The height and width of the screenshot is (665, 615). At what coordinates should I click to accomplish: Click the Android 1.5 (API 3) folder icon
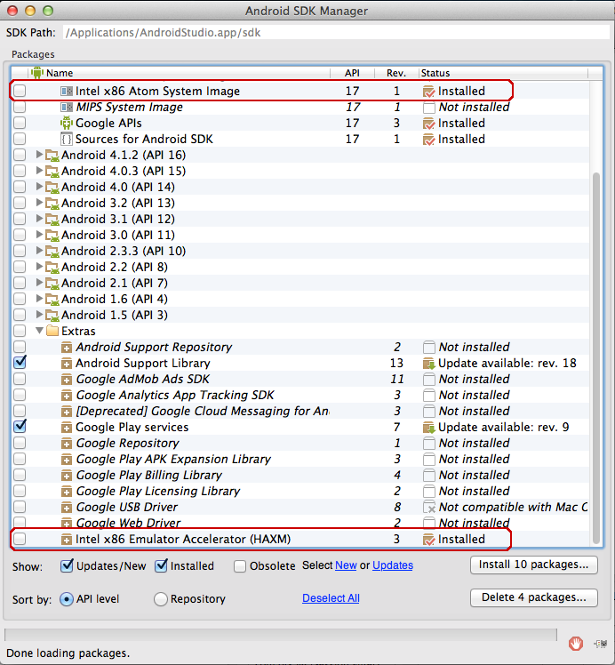click(52, 316)
